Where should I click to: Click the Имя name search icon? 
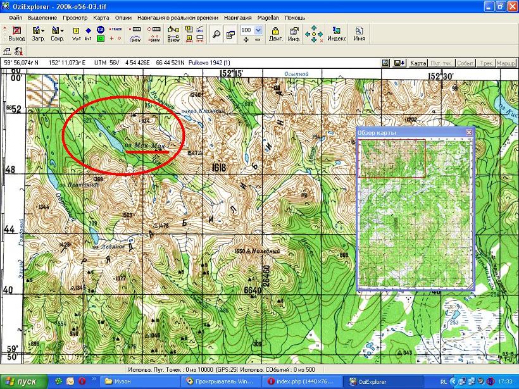[x=359, y=34]
